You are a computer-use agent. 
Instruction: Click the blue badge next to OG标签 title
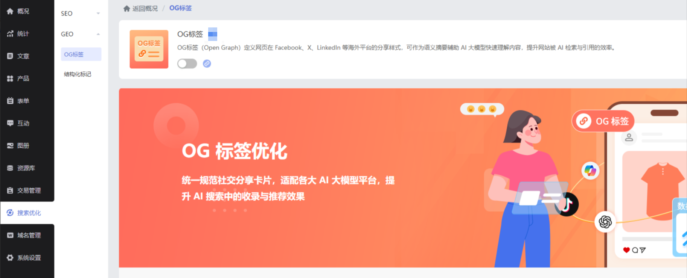click(213, 34)
